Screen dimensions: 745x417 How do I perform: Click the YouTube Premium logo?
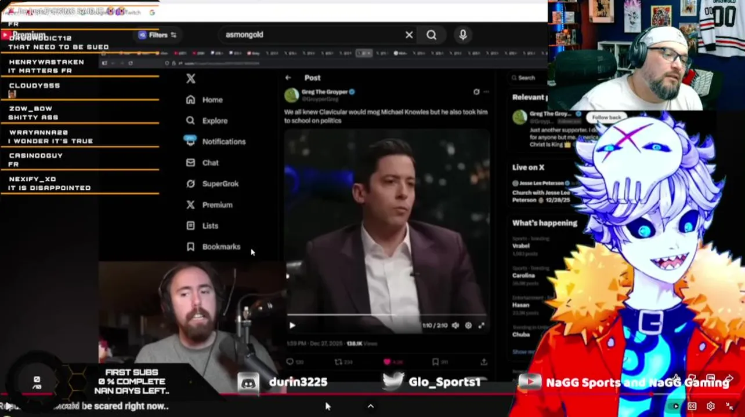pyautogui.click(x=23, y=35)
